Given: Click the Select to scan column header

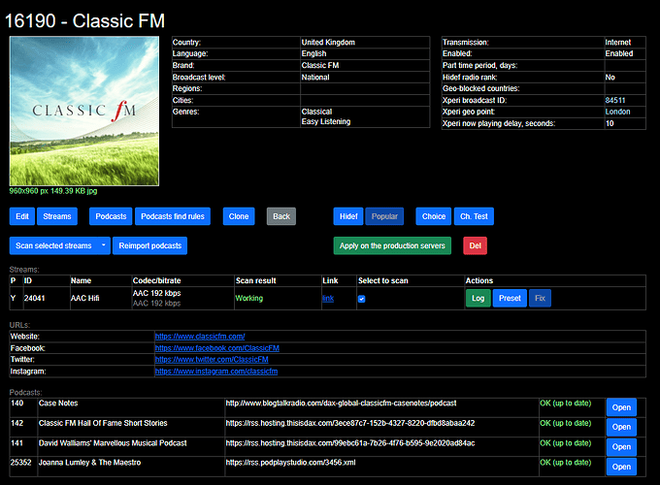Looking at the screenshot, I should pos(383,280).
